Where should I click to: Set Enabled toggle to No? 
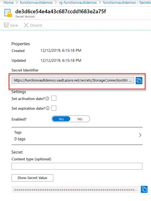tap(80, 119)
